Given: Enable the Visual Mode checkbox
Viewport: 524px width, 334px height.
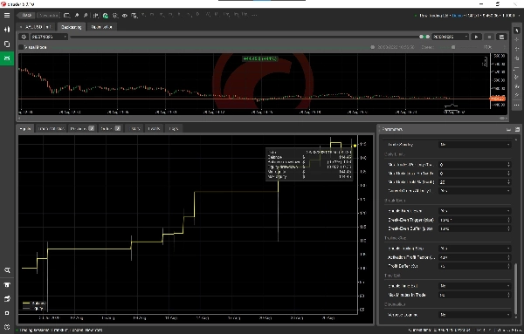Looking at the screenshot, I should [21, 47].
